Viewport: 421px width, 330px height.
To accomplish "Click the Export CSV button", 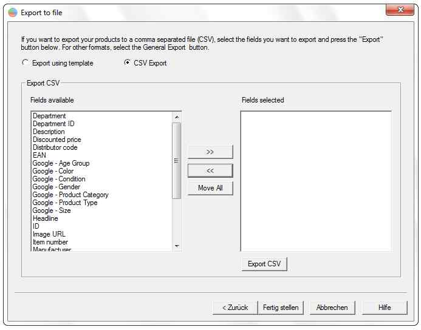I will [x=264, y=264].
